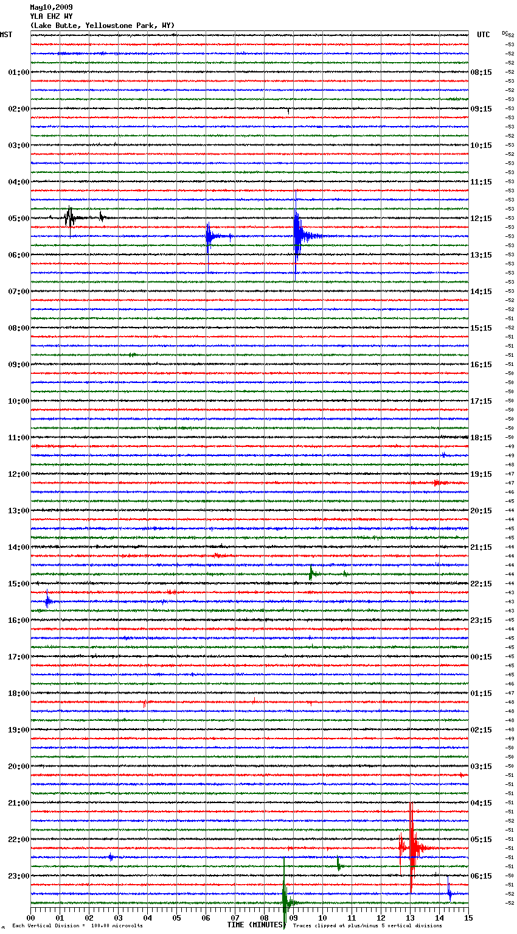This screenshot has width=517, height=934.
Task: Click minute tick label 05 on time axis
Action: (x=176, y=918)
